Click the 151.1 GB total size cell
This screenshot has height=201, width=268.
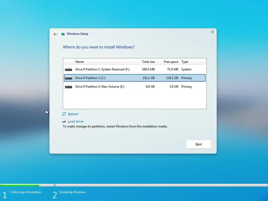pyautogui.click(x=149, y=78)
